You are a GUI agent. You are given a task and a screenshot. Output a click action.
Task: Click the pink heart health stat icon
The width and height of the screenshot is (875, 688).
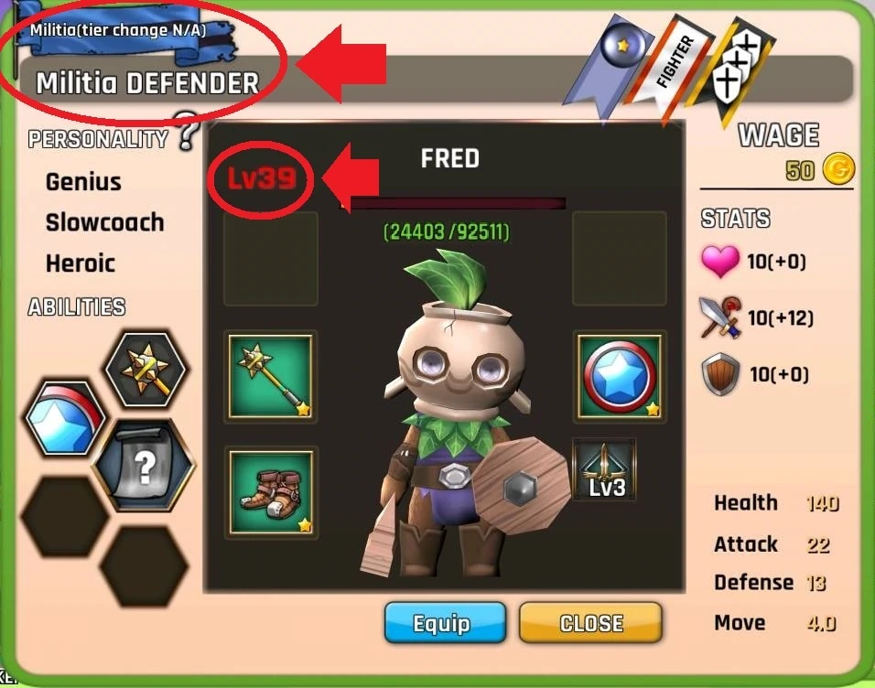pos(720,262)
